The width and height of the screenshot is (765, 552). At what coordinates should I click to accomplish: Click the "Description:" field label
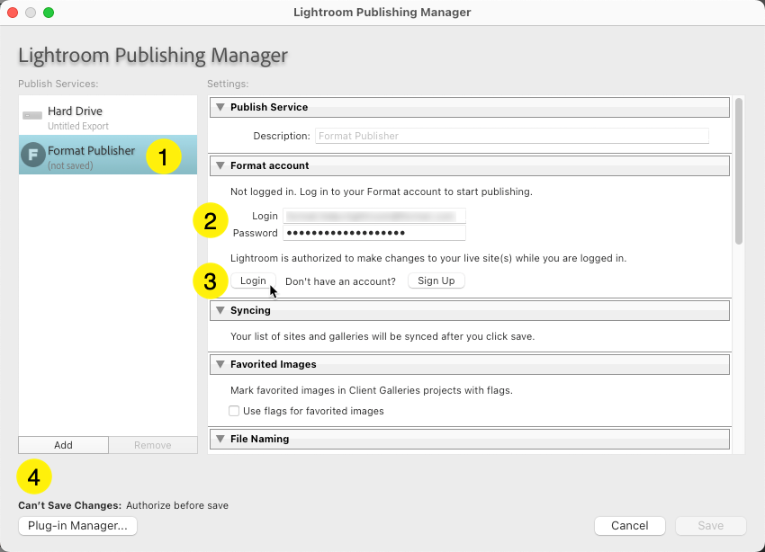282,136
